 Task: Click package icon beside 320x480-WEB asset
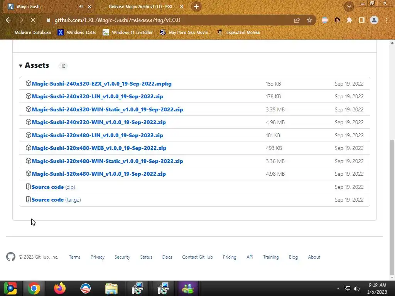point(29,148)
